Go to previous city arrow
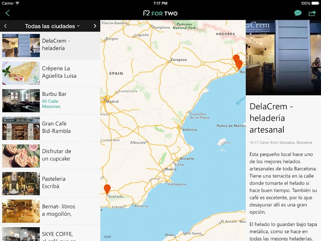Viewport: 321px width, 241px height. click(5, 26)
